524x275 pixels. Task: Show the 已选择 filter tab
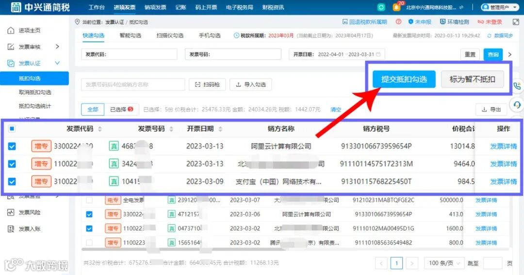(x=122, y=109)
